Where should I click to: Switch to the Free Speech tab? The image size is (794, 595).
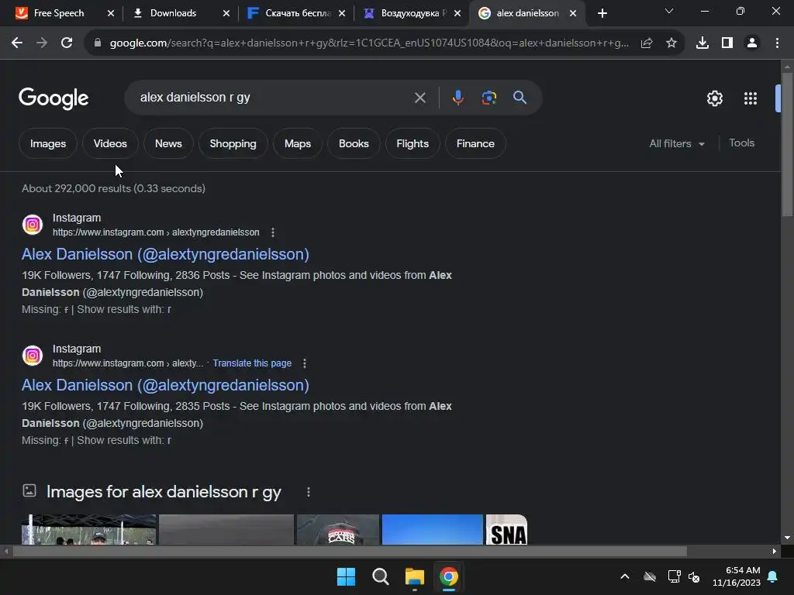point(59,13)
